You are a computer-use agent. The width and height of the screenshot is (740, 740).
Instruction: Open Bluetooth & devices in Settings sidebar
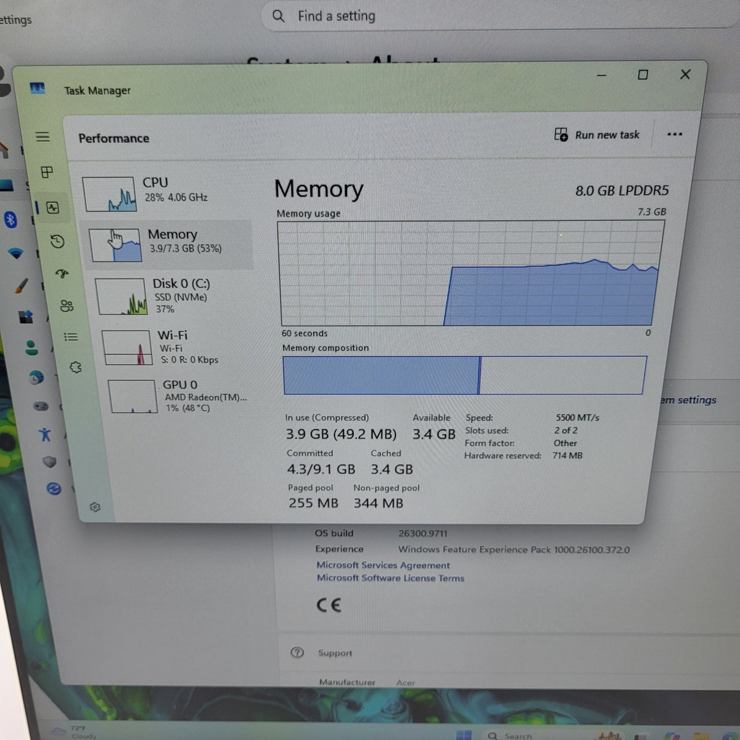(x=10, y=220)
